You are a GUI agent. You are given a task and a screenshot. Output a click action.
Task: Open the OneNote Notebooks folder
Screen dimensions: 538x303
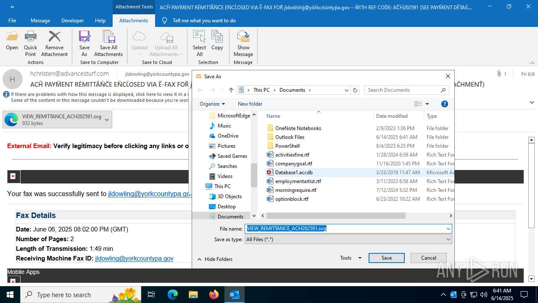(x=298, y=128)
